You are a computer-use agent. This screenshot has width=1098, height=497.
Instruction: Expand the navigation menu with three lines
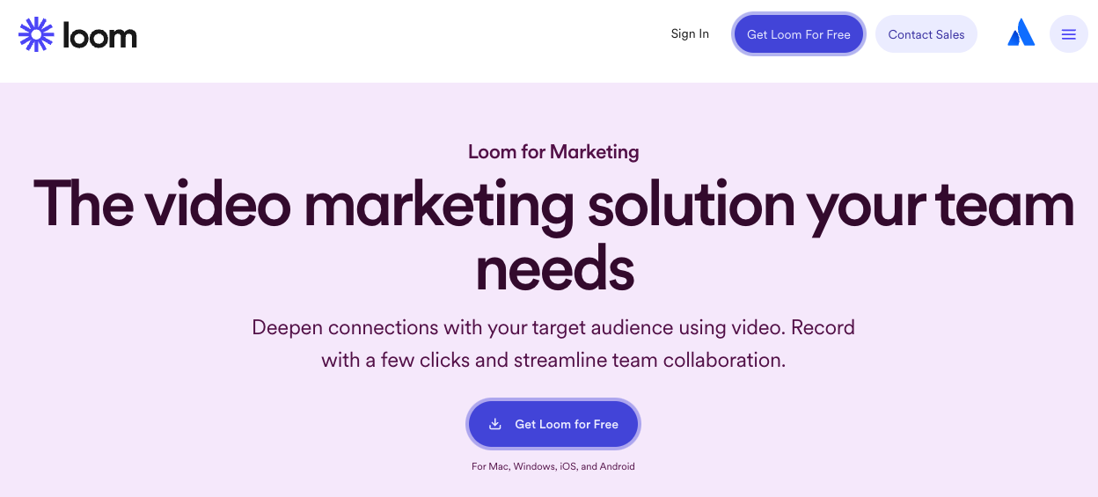1068,34
